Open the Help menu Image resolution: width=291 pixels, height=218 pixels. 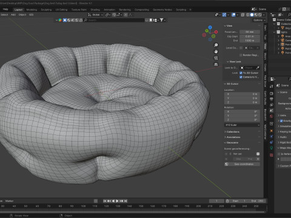5,9
